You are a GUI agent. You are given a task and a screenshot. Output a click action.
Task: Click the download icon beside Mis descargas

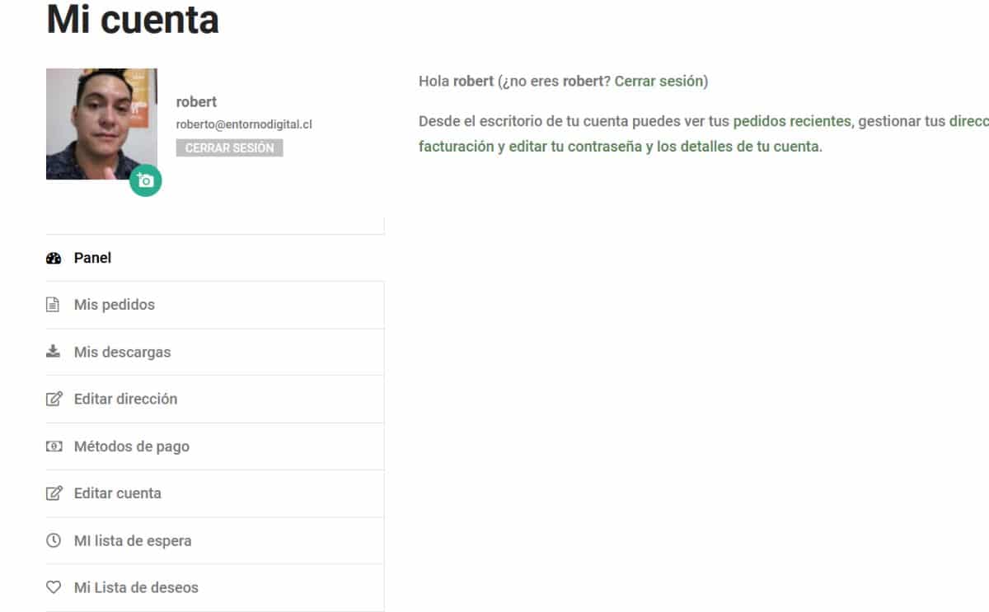(x=53, y=352)
